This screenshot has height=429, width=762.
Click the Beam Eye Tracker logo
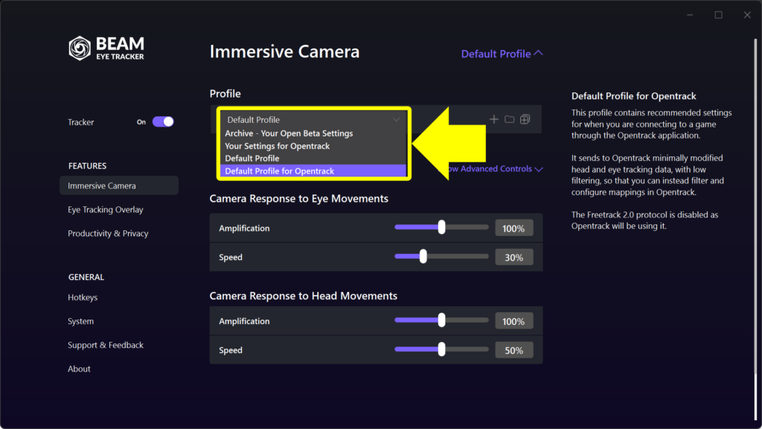pos(106,48)
